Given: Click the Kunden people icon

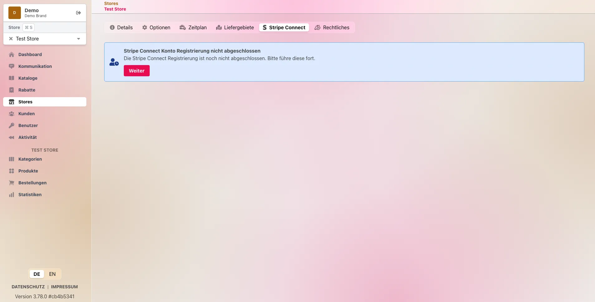Looking at the screenshot, I should tap(12, 114).
